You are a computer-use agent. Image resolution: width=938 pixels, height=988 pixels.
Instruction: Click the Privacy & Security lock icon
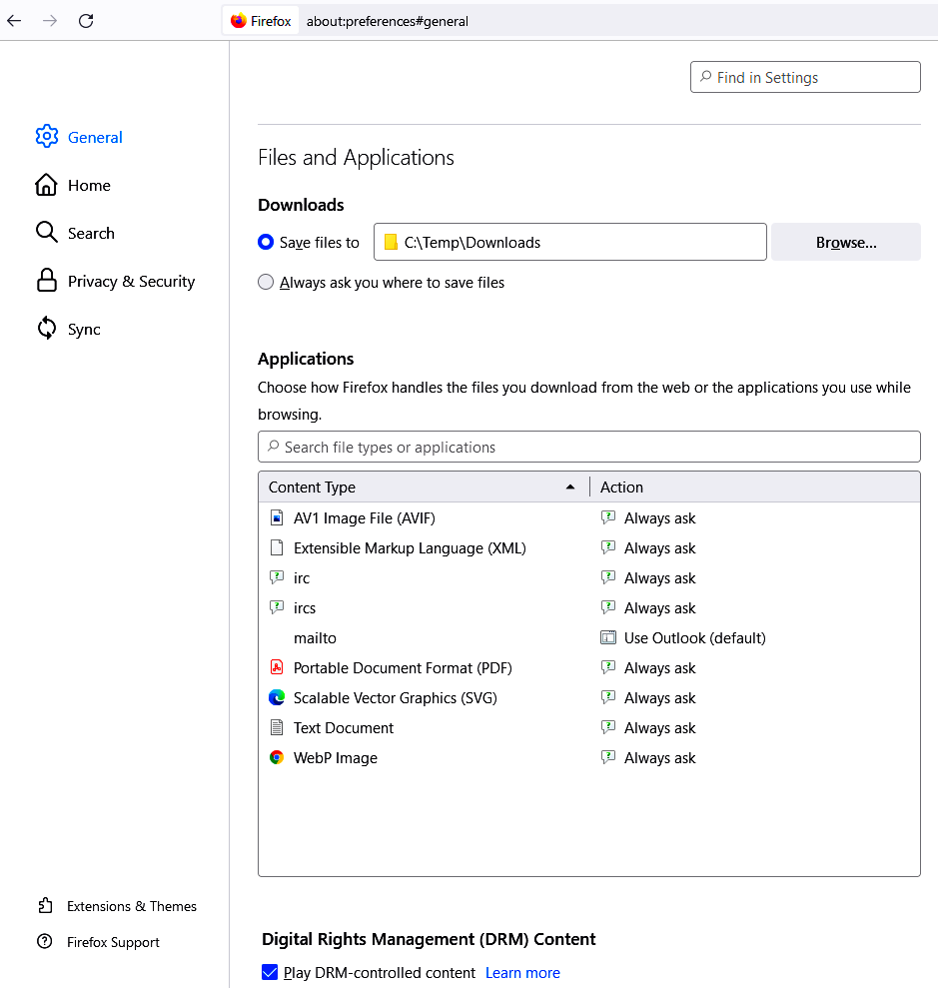point(47,281)
